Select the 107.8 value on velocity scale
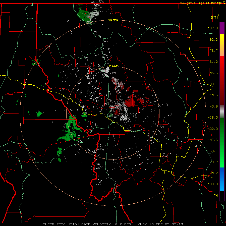Screen dimensions: 226x226 (x=213, y=28)
